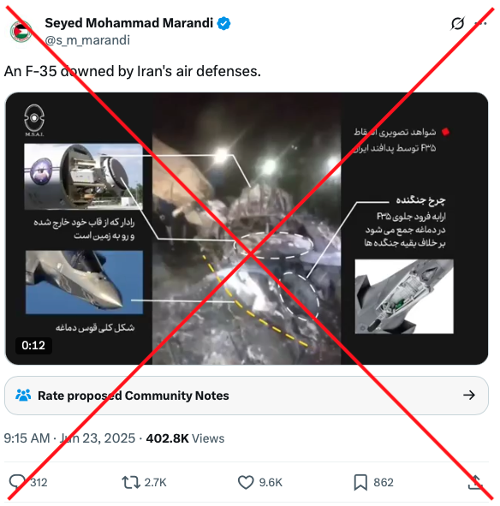This screenshot has width=500, height=506.
Task: Expand Community Notes with the arrow
Action: tap(469, 395)
